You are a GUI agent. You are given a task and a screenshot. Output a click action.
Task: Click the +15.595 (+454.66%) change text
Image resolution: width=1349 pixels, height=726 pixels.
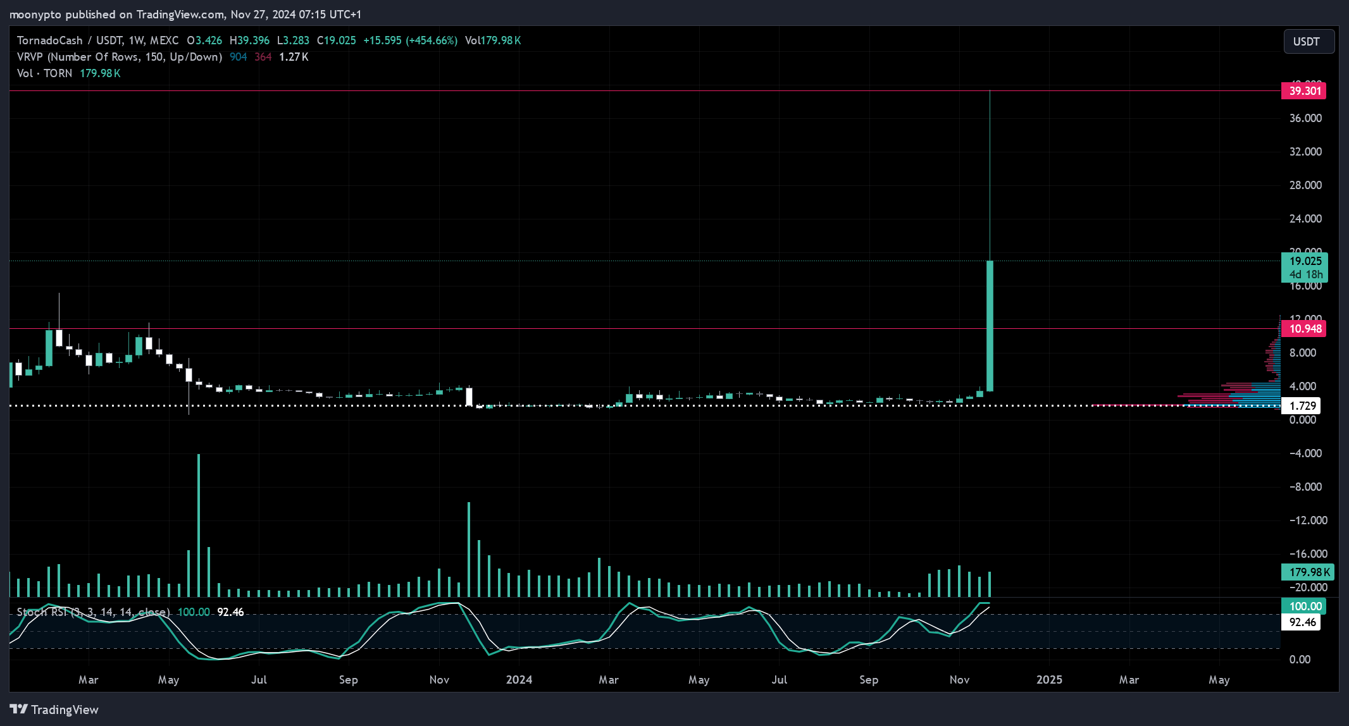pyautogui.click(x=410, y=40)
